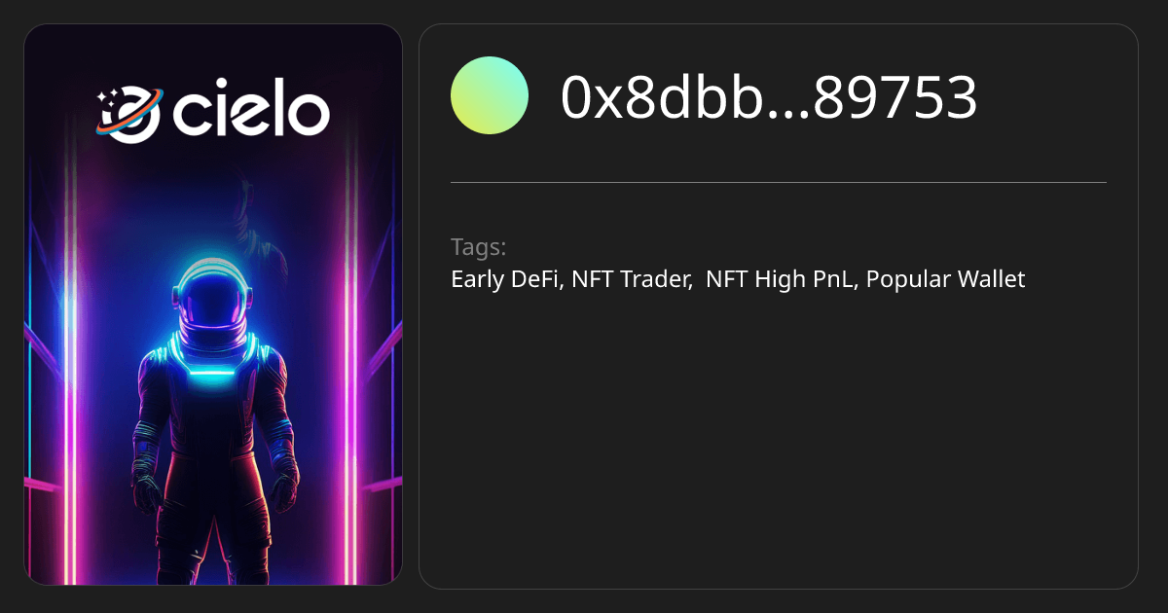Screen dimensions: 1168x613
Task: Click the Tags label
Action: pyautogui.click(x=478, y=246)
